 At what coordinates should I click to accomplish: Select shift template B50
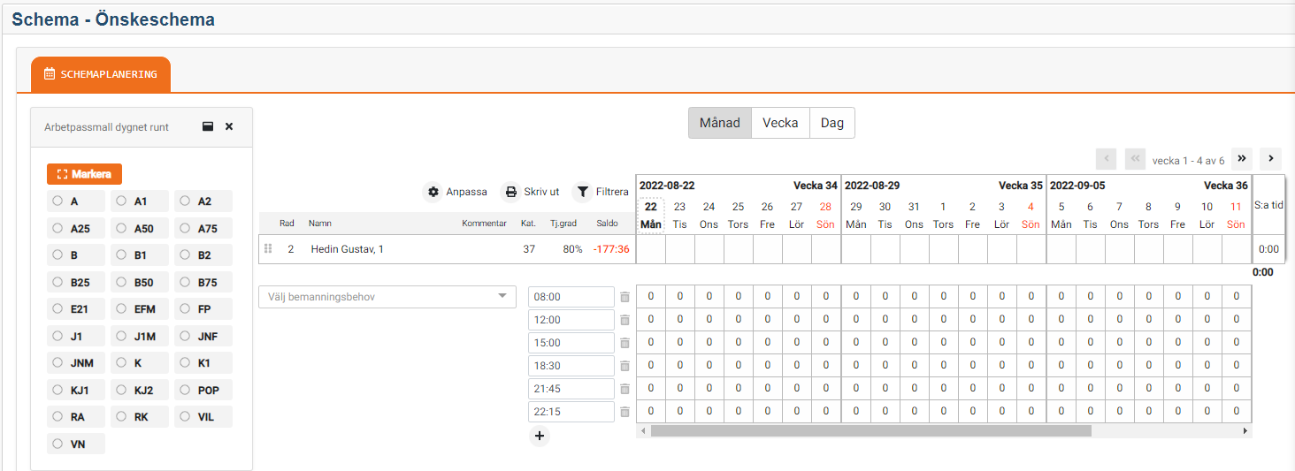click(140, 282)
